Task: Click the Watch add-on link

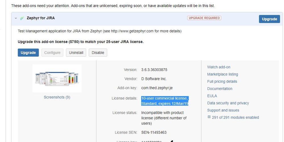Action: click(219, 67)
